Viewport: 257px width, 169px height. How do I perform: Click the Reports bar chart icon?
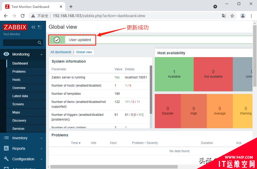click(6, 148)
